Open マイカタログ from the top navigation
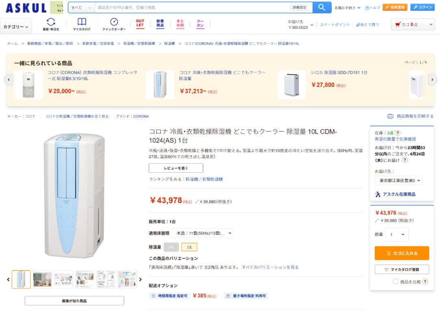Image resolution: width=439 pixels, height=312 pixels. (82, 22)
